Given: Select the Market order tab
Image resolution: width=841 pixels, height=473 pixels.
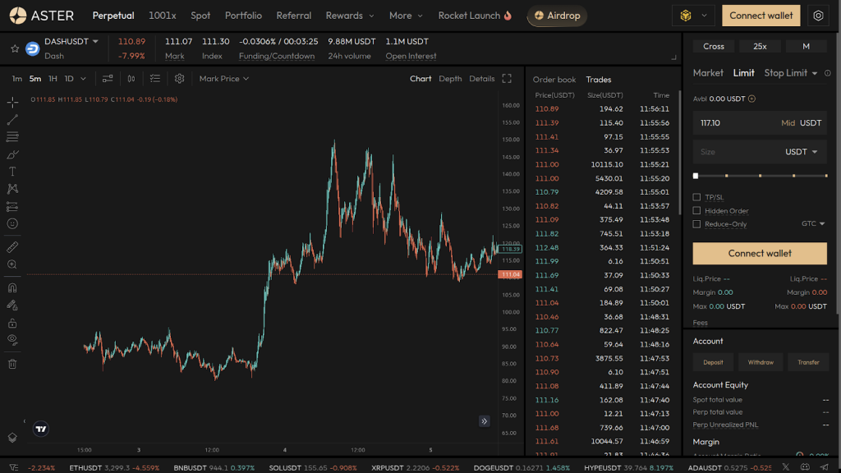Looking at the screenshot, I should 708,73.
